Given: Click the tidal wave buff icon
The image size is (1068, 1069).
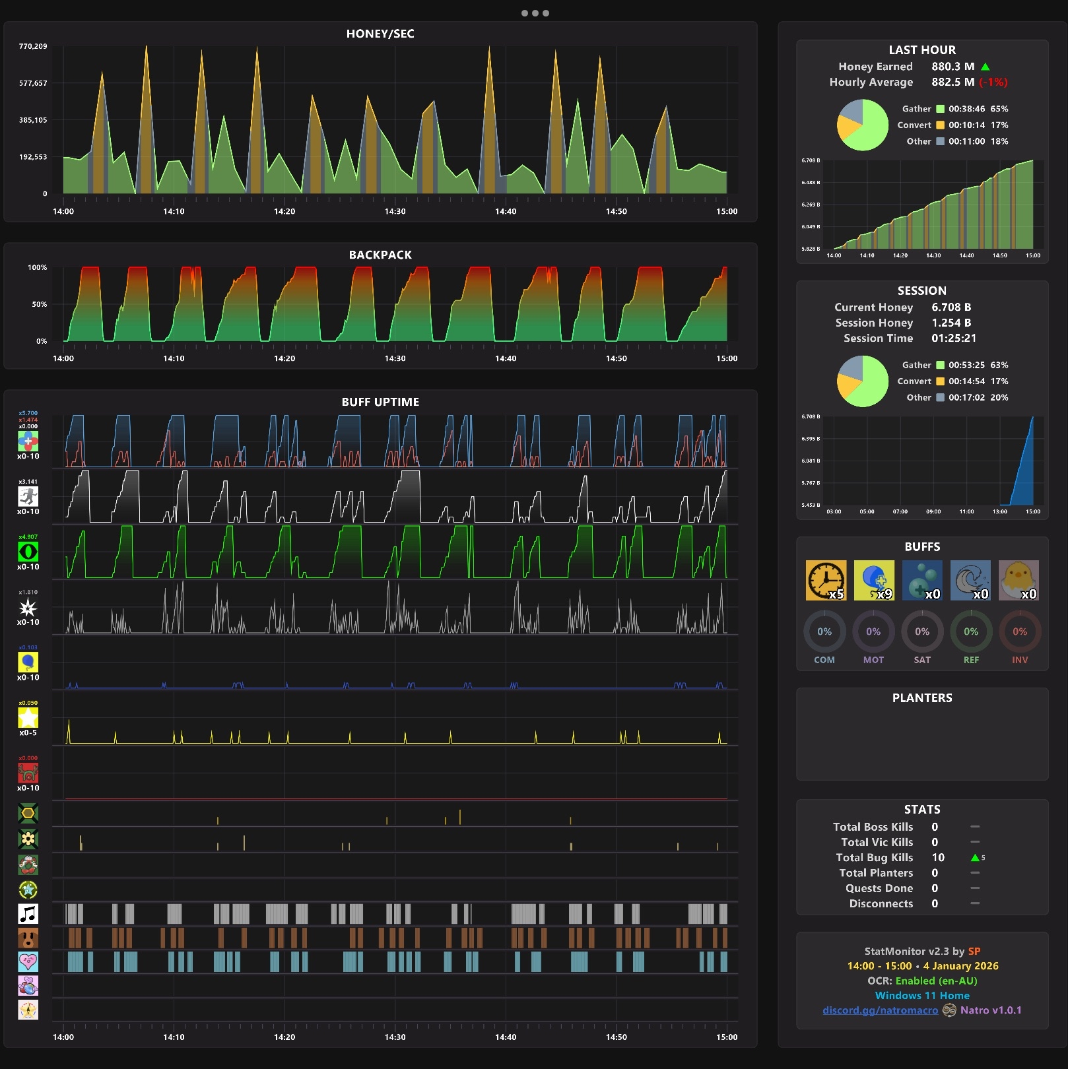Looking at the screenshot, I should [970, 580].
